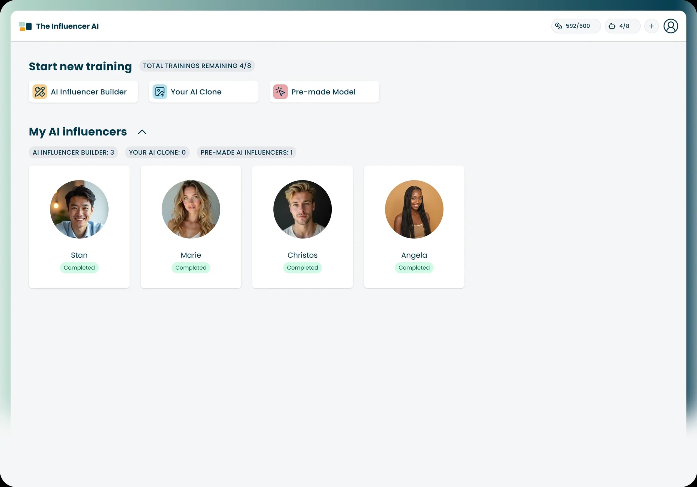Click The Influencer AI title text
This screenshot has height=487, width=697.
click(68, 26)
